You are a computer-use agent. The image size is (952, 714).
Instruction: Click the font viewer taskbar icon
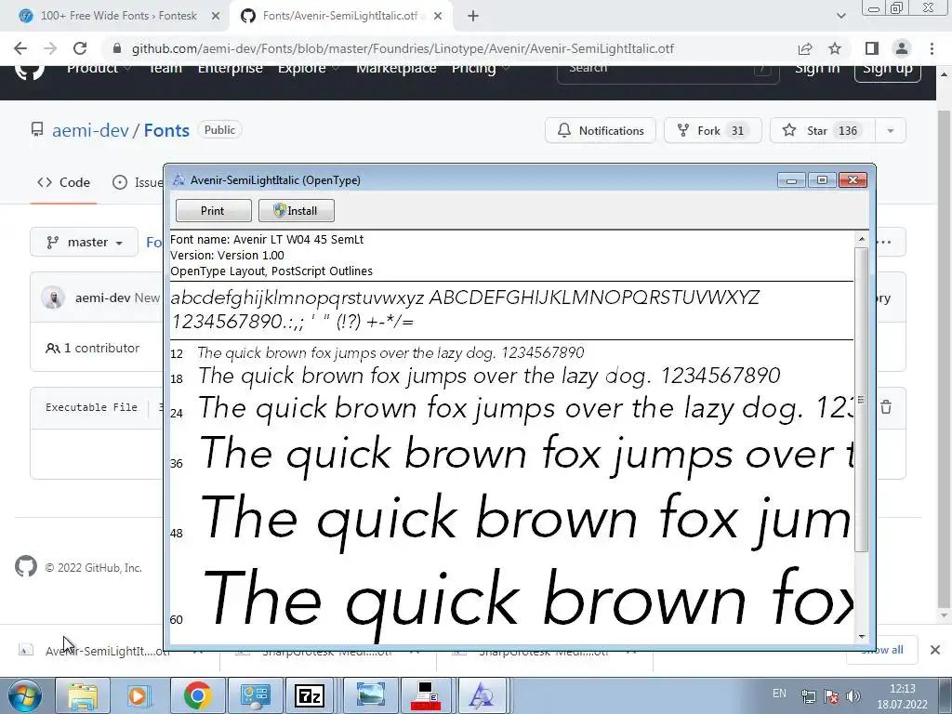[481, 695]
